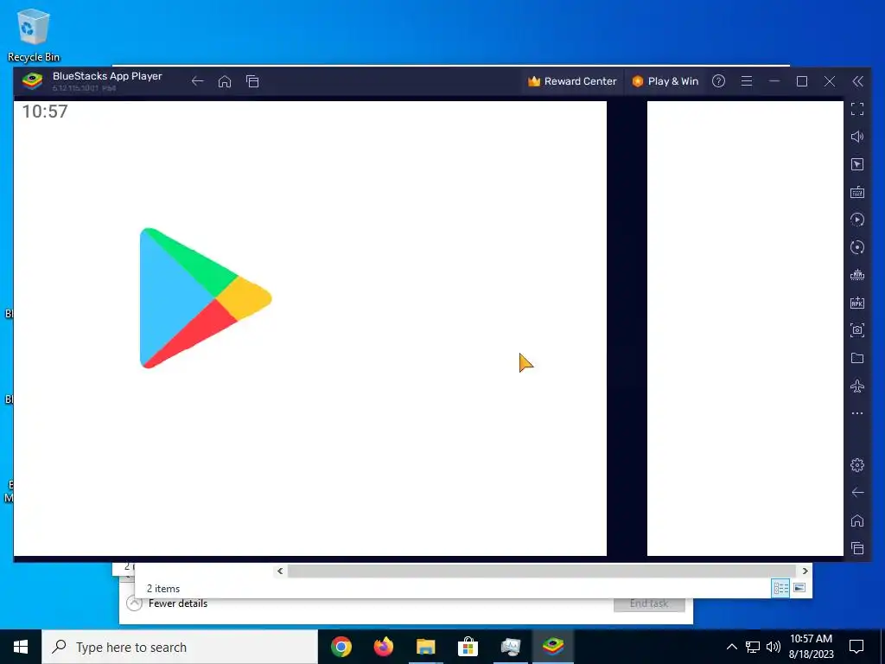Screen dimensions: 885x664
Task: Enter fullscreen mode in BlueStacks
Action: pos(857,109)
